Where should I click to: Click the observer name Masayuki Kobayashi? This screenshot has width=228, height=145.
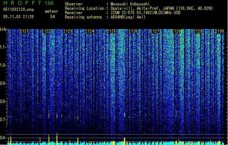coord(130,4)
